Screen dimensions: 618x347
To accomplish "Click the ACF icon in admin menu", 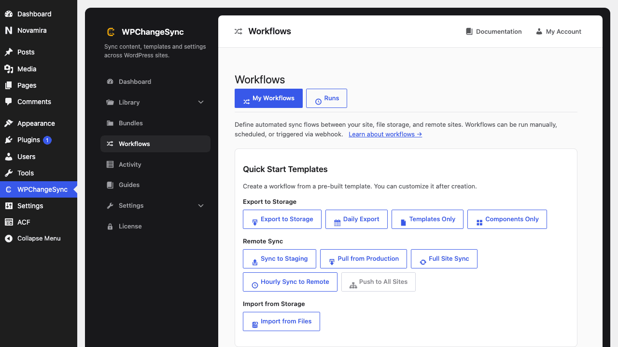I will 9,222.
